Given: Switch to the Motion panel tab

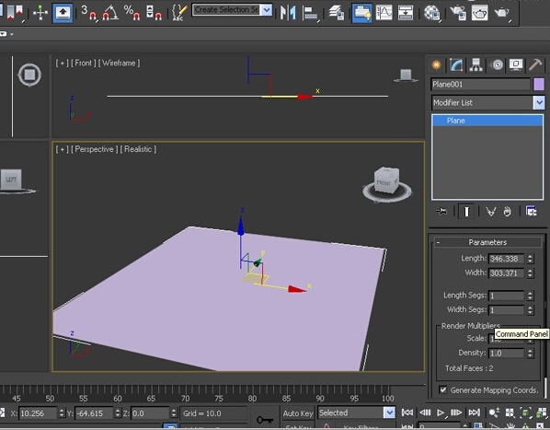Looking at the screenshot, I should (497, 65).
